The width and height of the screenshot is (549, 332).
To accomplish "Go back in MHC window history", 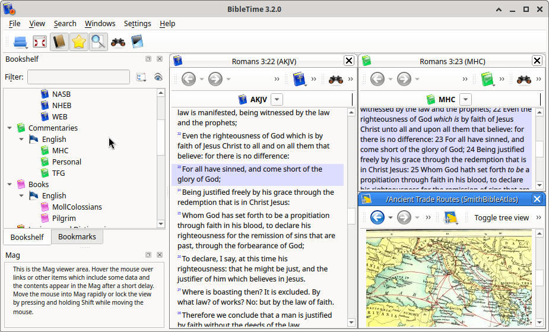I will point(377,79).
